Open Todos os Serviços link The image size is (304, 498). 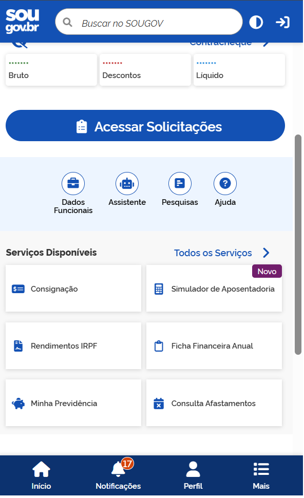[214, 254]
